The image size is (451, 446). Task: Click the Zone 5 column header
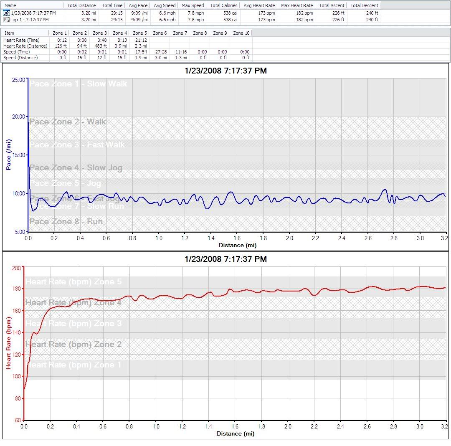(x=139, y=33)
